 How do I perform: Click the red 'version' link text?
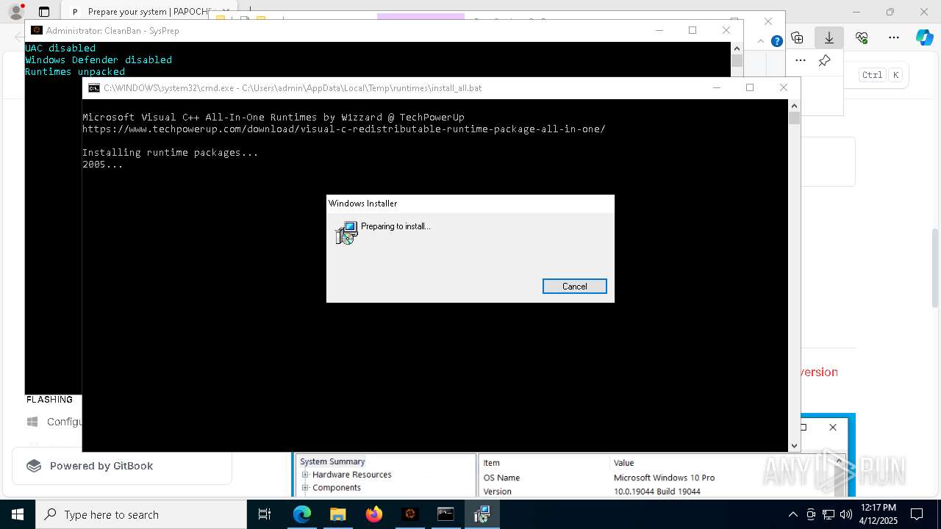pos(819,372)
